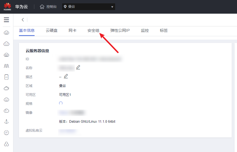Select the 监控 tab

pyautogui.click(x=145, y=30)
